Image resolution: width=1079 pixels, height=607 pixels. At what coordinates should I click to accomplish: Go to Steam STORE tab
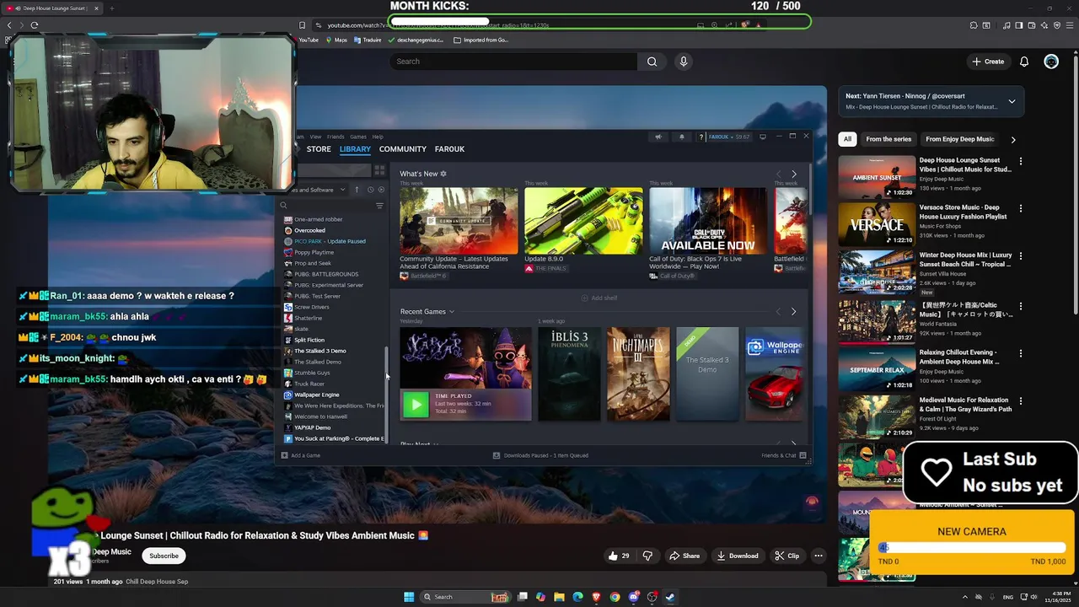[319, 149]
